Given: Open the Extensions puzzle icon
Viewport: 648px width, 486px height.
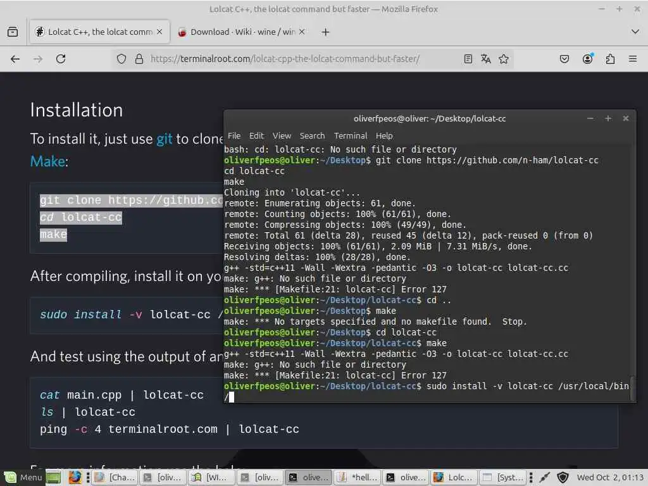Looking at the screenshot, I should point(610,59).
